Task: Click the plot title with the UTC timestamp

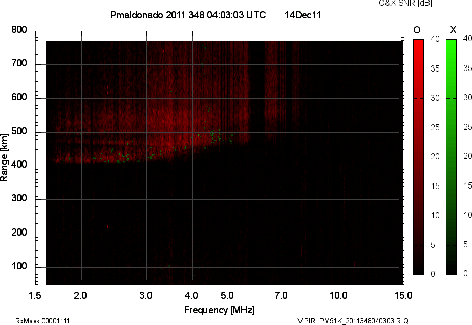Action: (x=188, y=15)
